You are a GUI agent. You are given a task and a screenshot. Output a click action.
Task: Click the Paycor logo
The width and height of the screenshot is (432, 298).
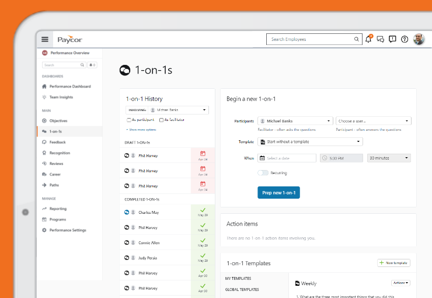tap(69, 39)
